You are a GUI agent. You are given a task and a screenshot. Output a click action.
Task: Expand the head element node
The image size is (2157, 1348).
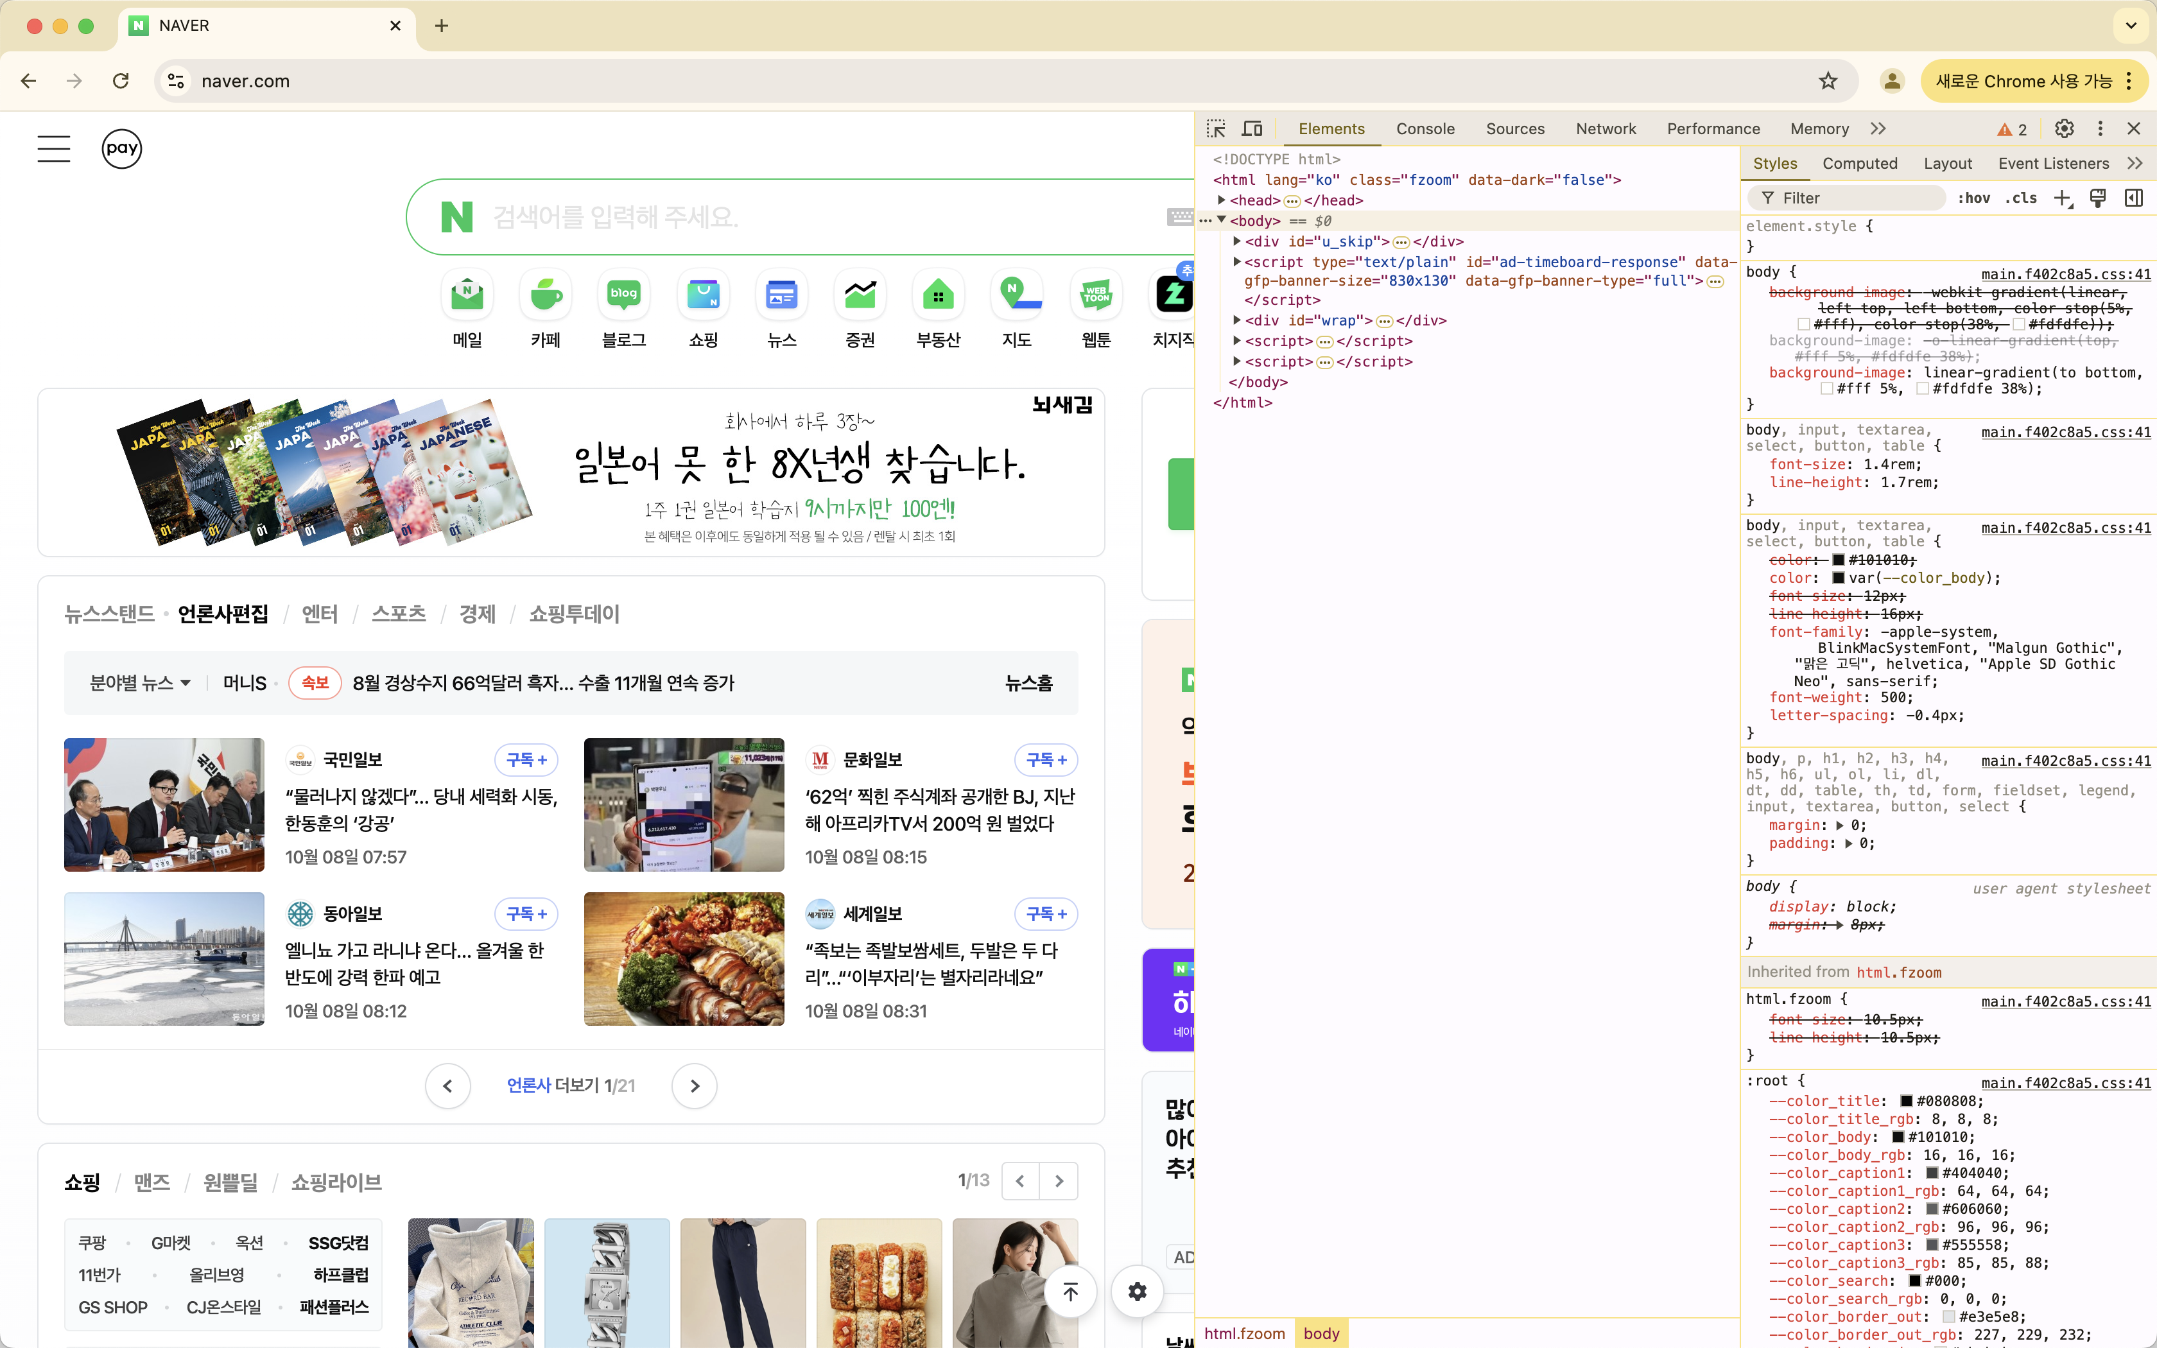point(1222,200)
